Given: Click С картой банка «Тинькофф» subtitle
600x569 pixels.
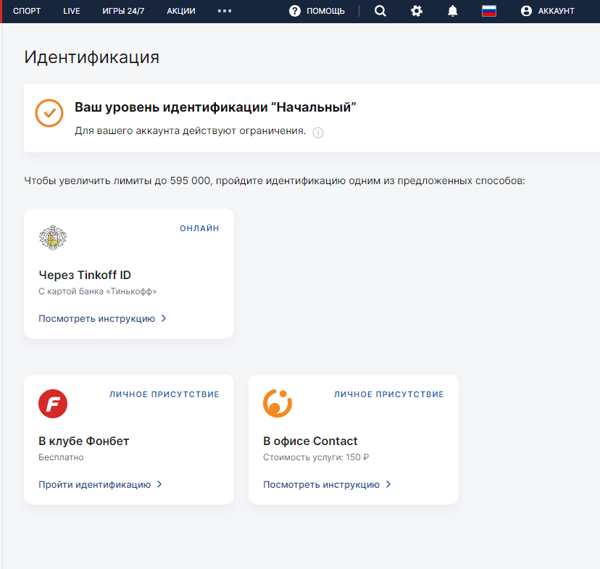Looking at the screenshot, I should [98, 291].
